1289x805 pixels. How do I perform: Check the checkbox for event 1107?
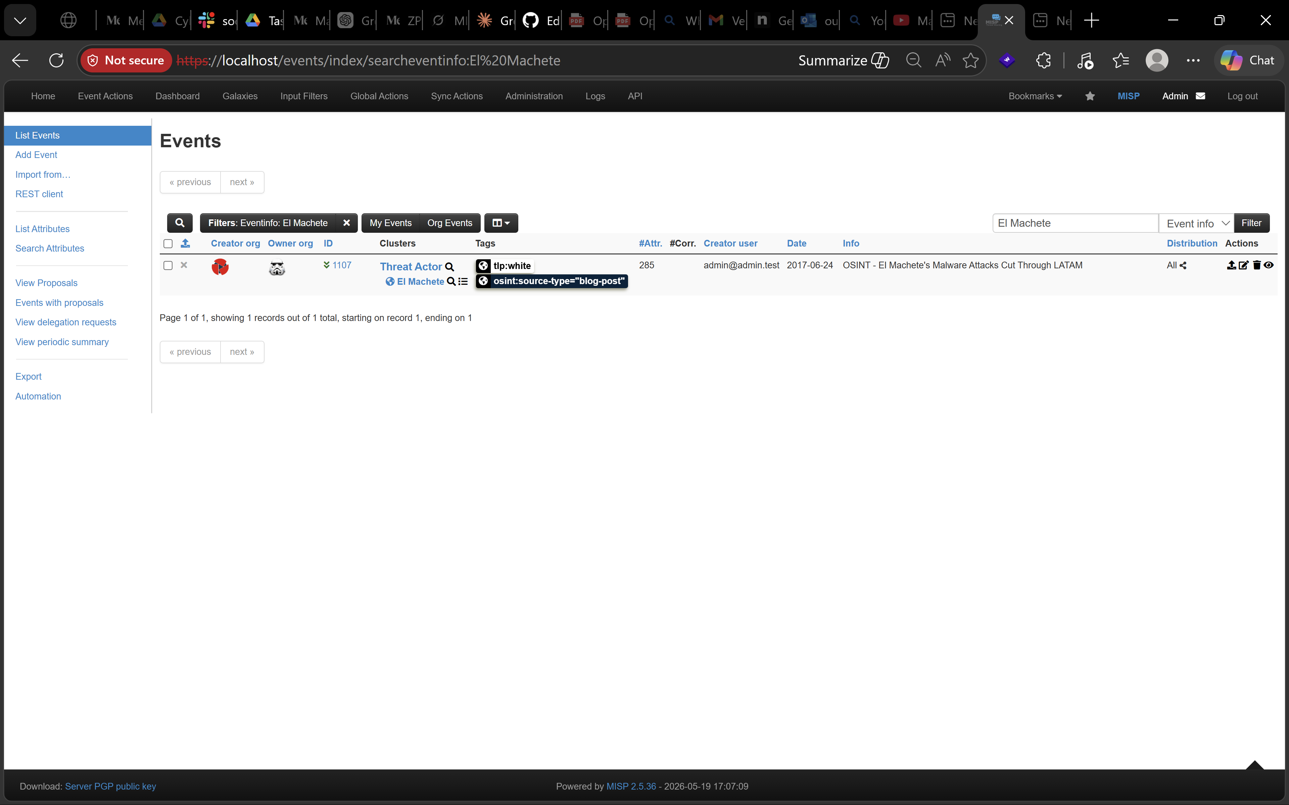[x=168, y=265]
